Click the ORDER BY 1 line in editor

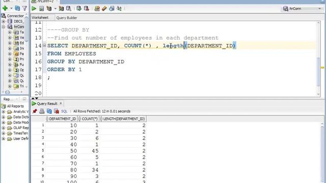point(65,70)
